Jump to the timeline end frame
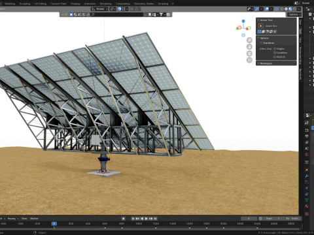 click(x=155, y=219)
